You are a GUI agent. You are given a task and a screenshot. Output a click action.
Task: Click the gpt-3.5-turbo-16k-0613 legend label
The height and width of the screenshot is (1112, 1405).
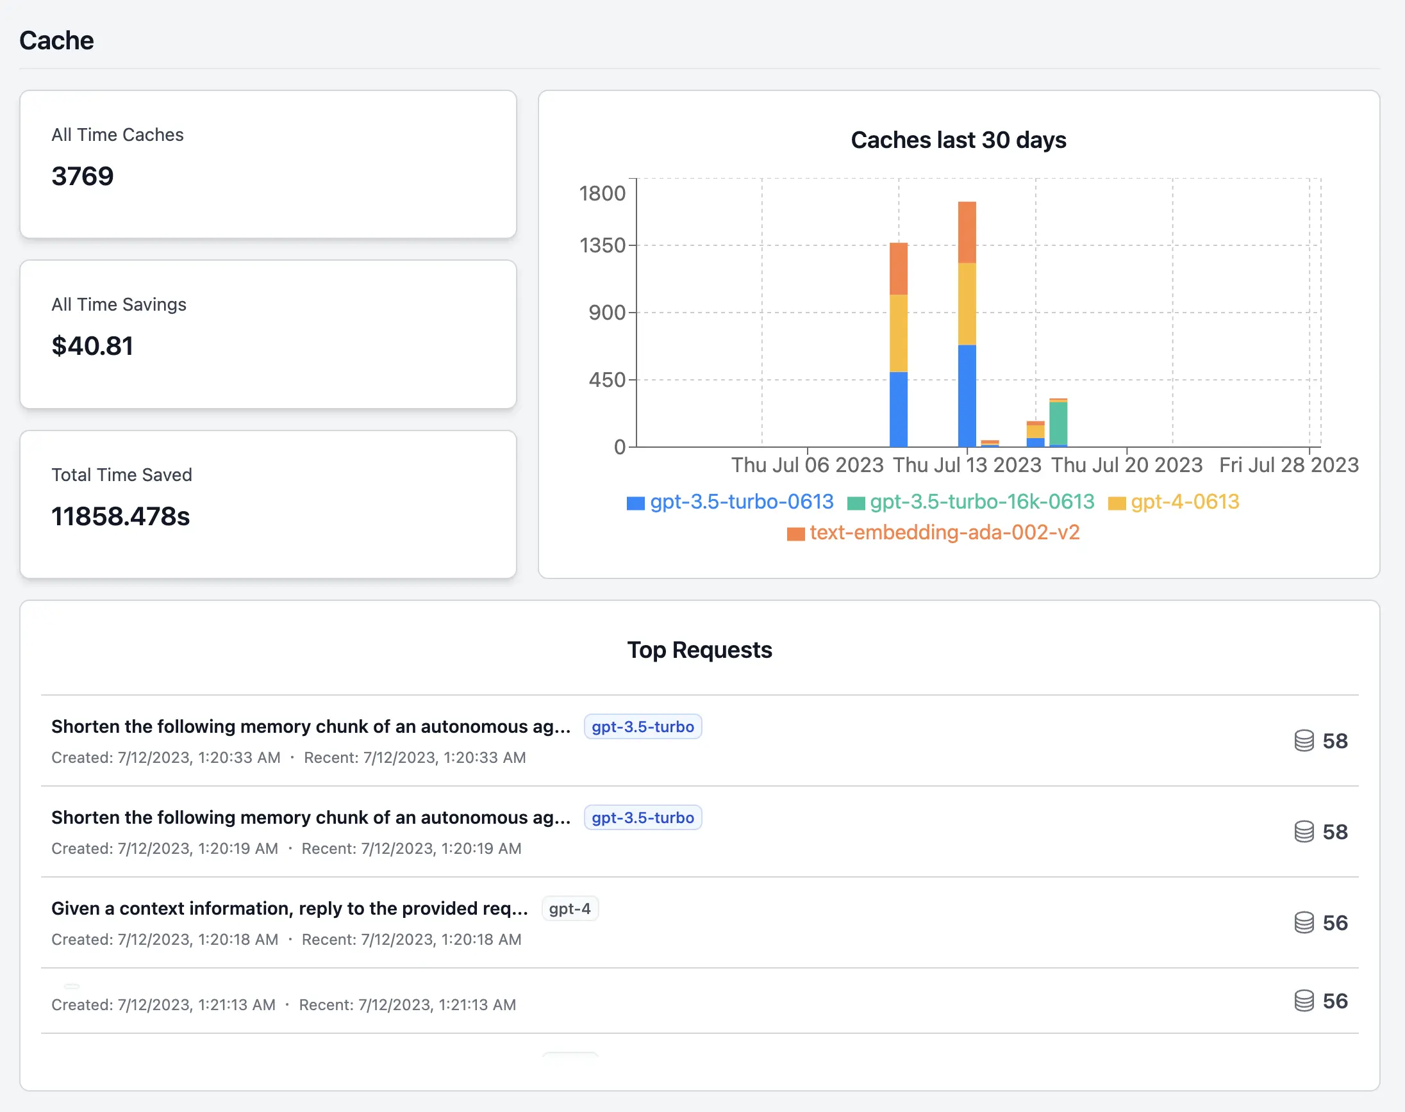[981, 502]
